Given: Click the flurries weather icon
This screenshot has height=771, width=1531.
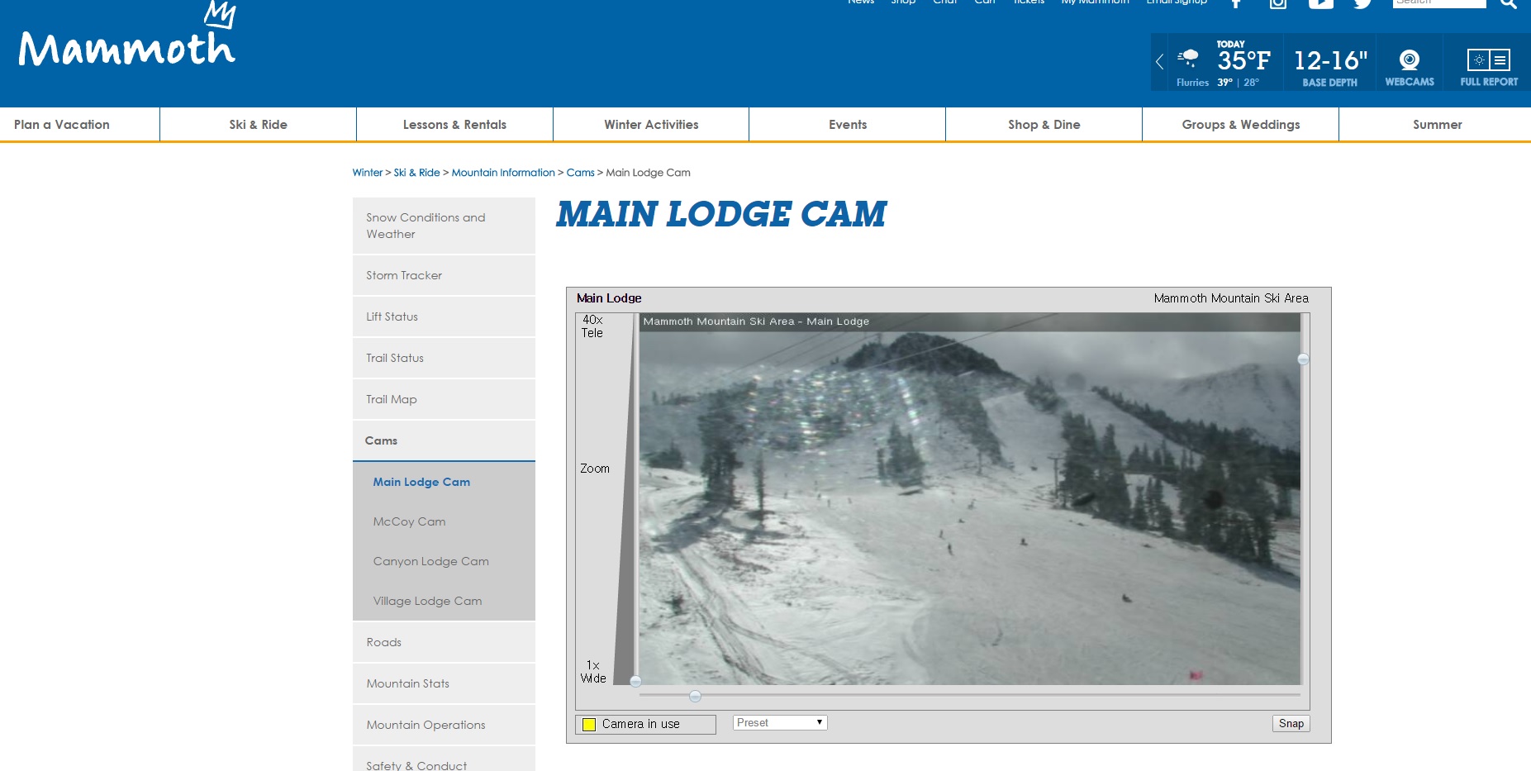Looking at the screenshot, I should (x=1188, y=58).
